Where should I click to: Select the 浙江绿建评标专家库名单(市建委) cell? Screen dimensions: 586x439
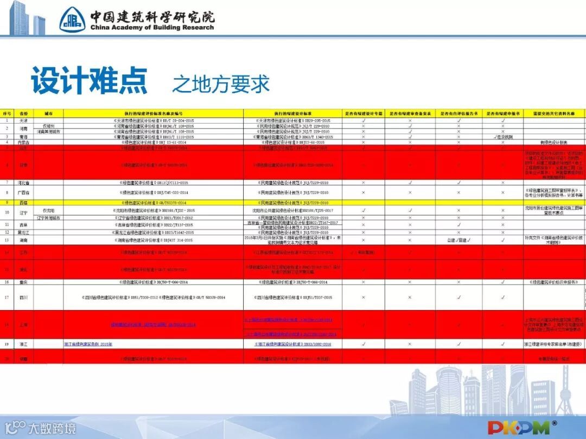[554, 344]
